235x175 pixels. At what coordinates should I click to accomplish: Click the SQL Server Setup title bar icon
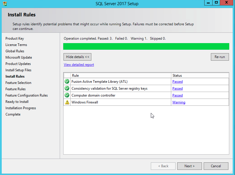5,4
